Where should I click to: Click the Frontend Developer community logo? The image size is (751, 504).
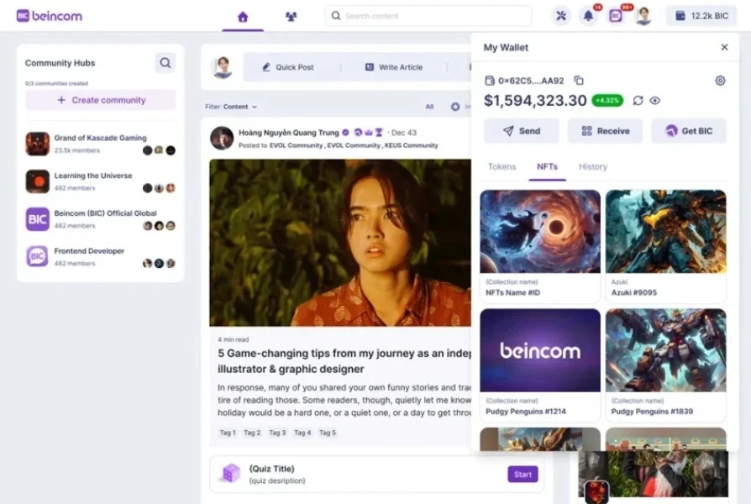pos(37,257)
